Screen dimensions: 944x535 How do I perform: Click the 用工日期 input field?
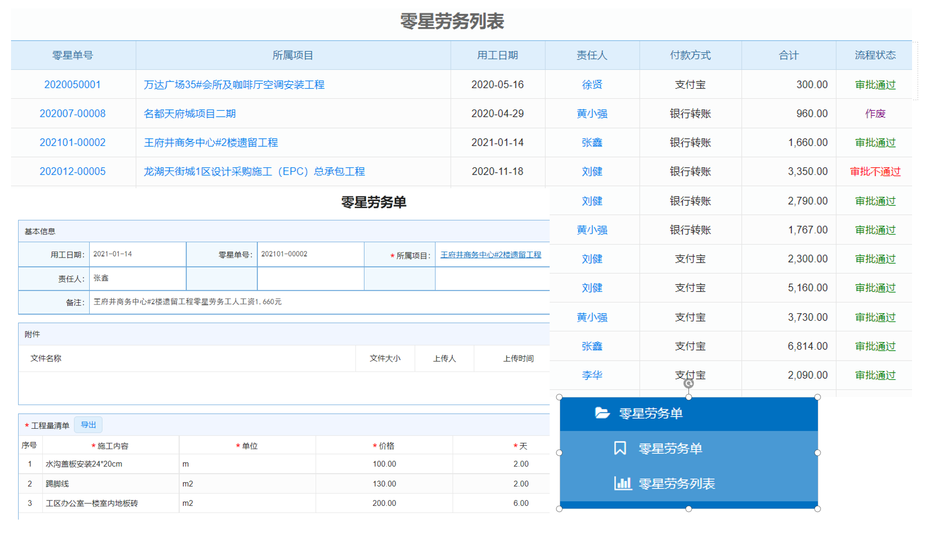click(137, 254)
